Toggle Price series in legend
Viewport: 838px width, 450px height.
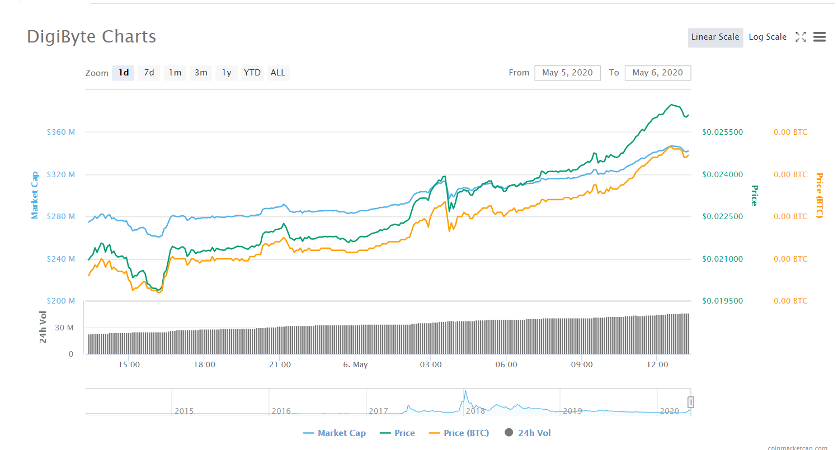click(398, 433)
